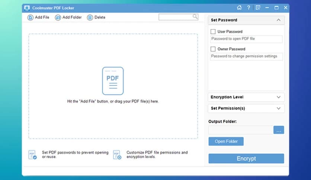The width and height of the screenshot is (311, 180).
Task: Click the search magnifier icon
Action: [x=195, y=17]
